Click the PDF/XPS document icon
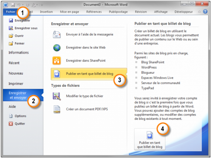The height and width of the screenshot is (158, 211). pyautogui.click(x=57, y=109)
